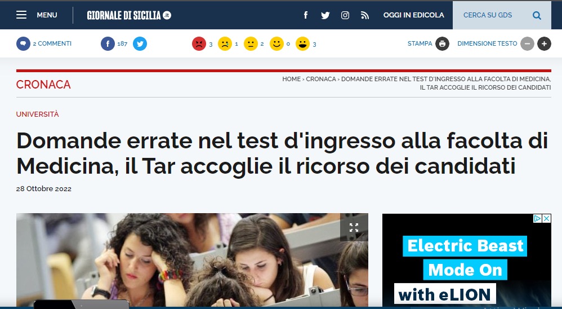Open the RSS feed icon
This screenshot has height=309, width=562.
[364, 15]
